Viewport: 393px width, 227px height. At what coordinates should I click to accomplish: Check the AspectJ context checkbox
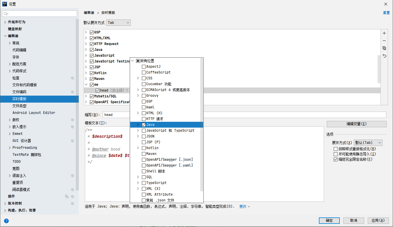144,67
